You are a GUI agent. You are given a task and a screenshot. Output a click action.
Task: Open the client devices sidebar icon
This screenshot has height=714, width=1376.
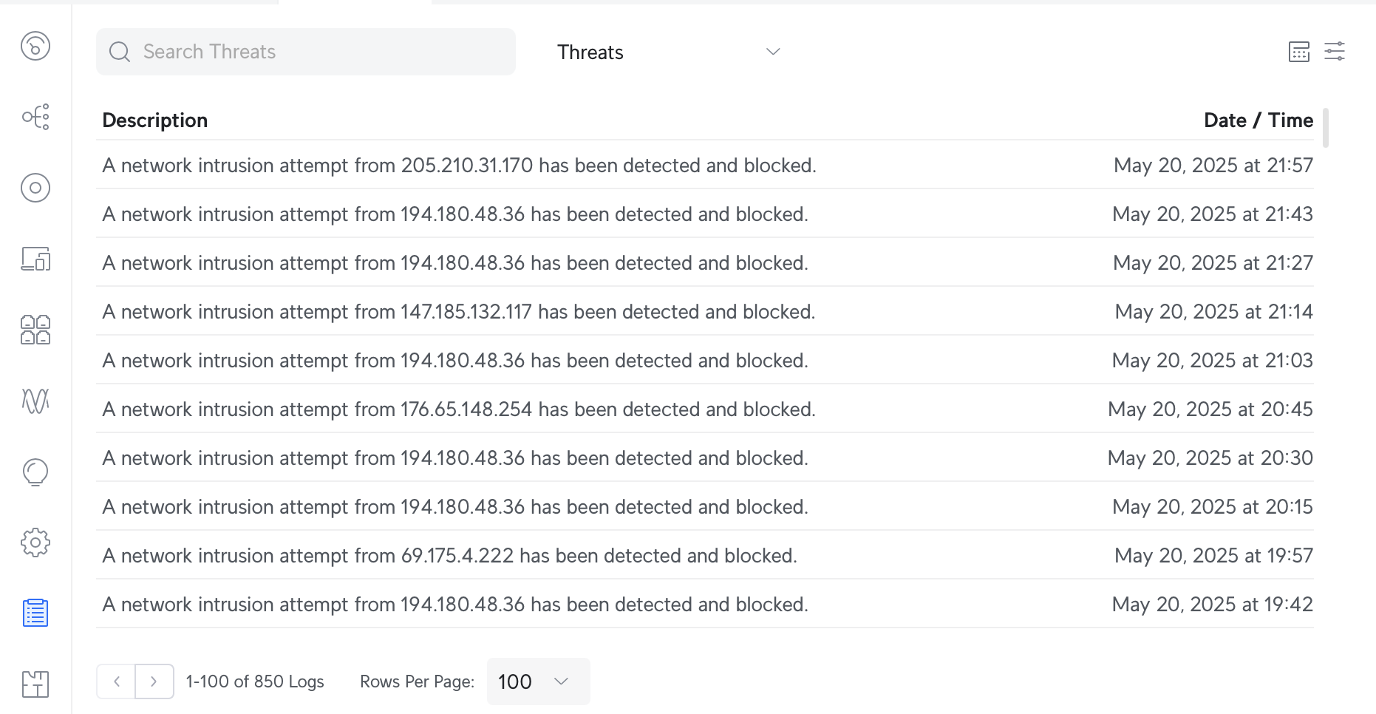35,259
